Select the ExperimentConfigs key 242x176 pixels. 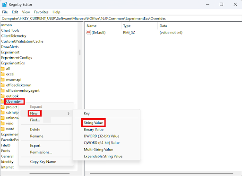(17, 58)
